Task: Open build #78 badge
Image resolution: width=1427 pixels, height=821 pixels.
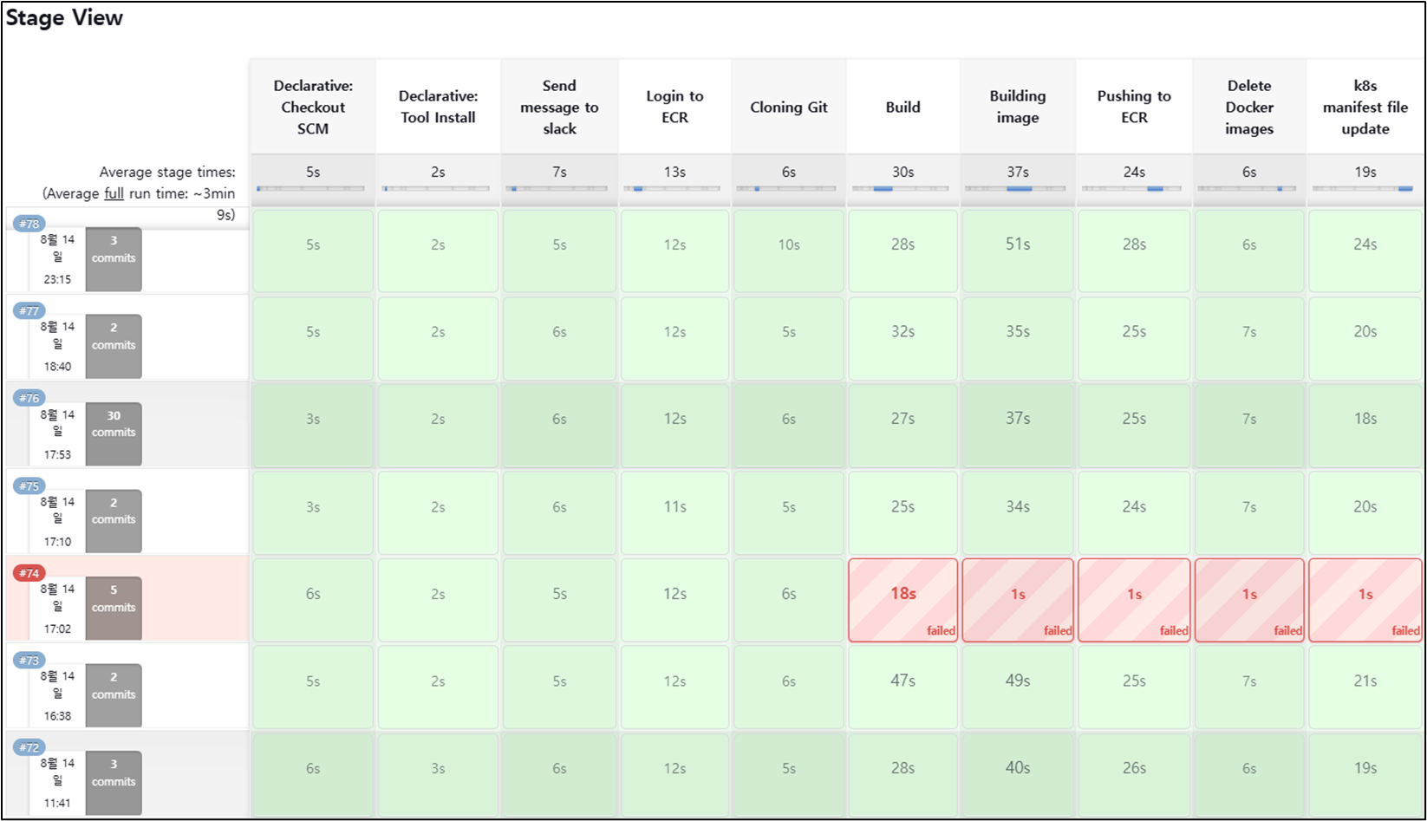Action: pos(29,224)
